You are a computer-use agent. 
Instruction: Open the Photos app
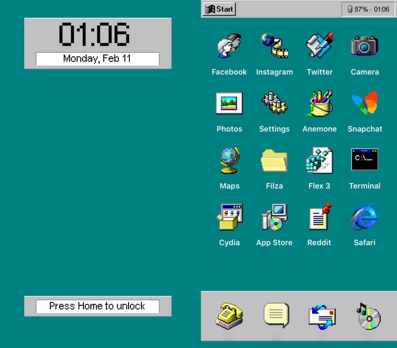tap(229, 103)
